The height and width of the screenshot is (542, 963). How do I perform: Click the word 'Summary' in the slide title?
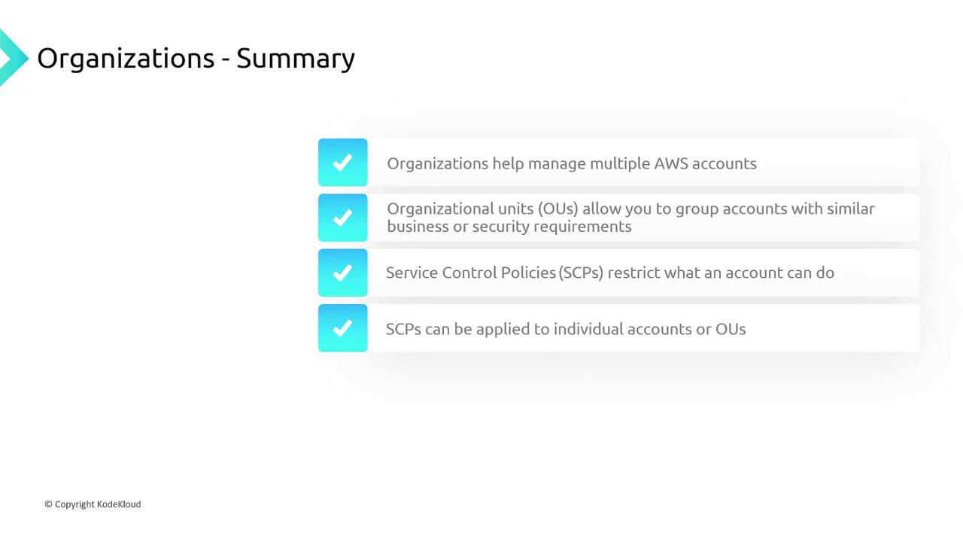point(295,58)
